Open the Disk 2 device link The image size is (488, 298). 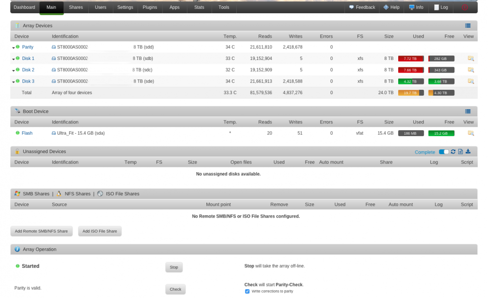click(x=28, y=70)
